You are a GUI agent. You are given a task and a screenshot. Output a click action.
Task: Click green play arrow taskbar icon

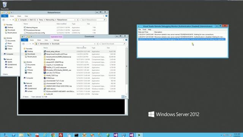click(x=139, y=135)
